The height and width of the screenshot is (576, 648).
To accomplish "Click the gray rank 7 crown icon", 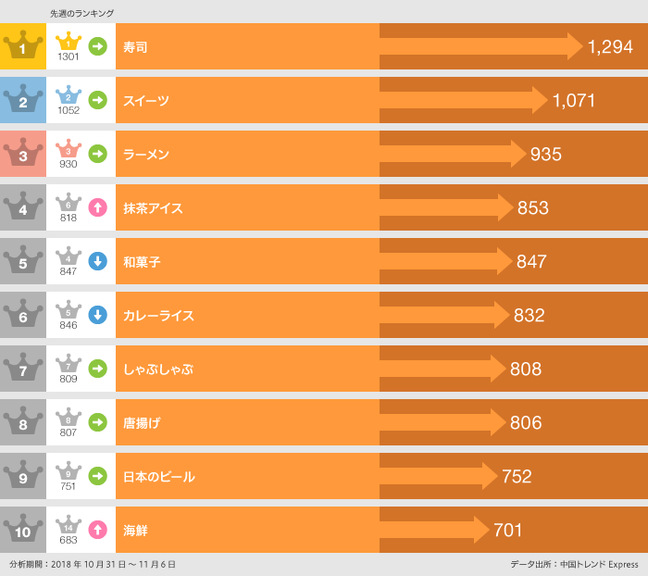I will click(x=23, y=369).
